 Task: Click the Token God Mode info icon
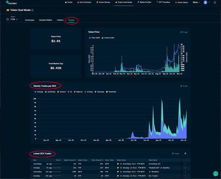tap(32, 10)
